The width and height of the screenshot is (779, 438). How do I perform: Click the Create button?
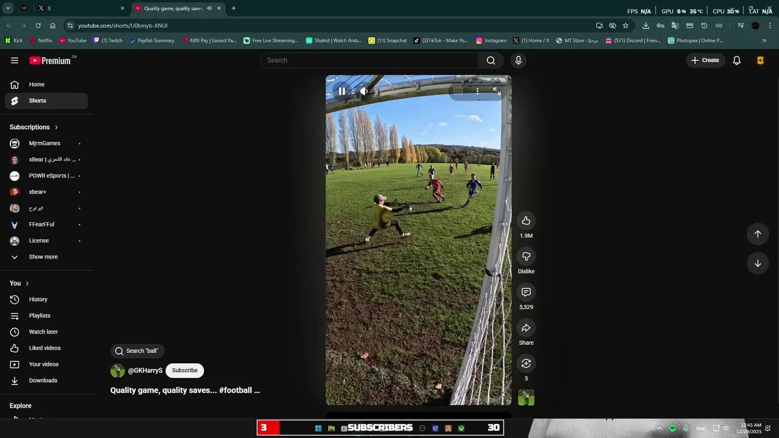(705, 60)
